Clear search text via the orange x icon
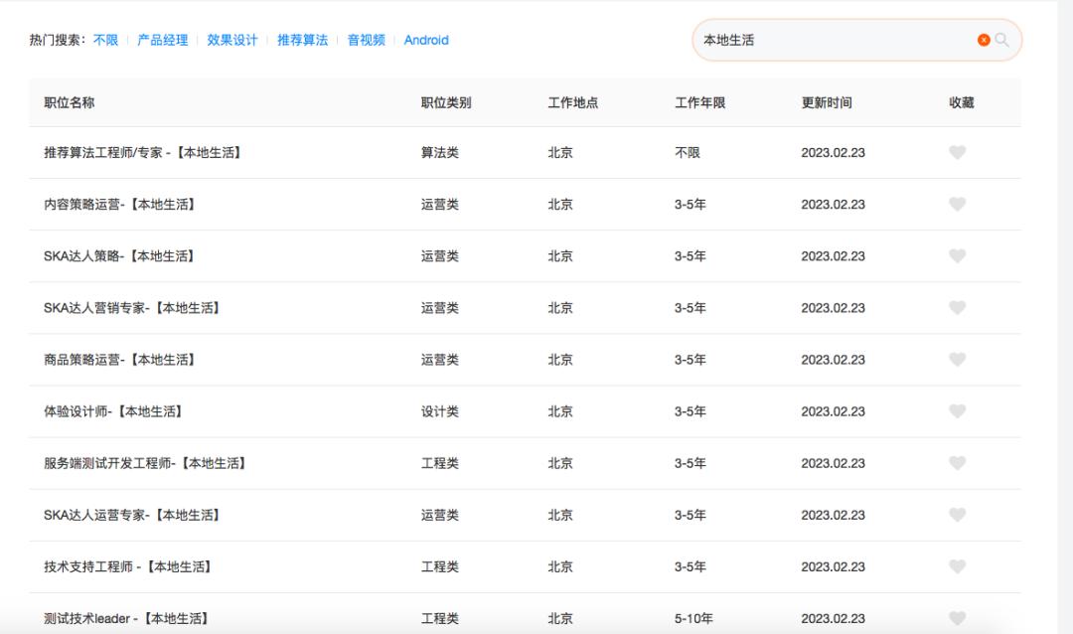 point(982,41)
